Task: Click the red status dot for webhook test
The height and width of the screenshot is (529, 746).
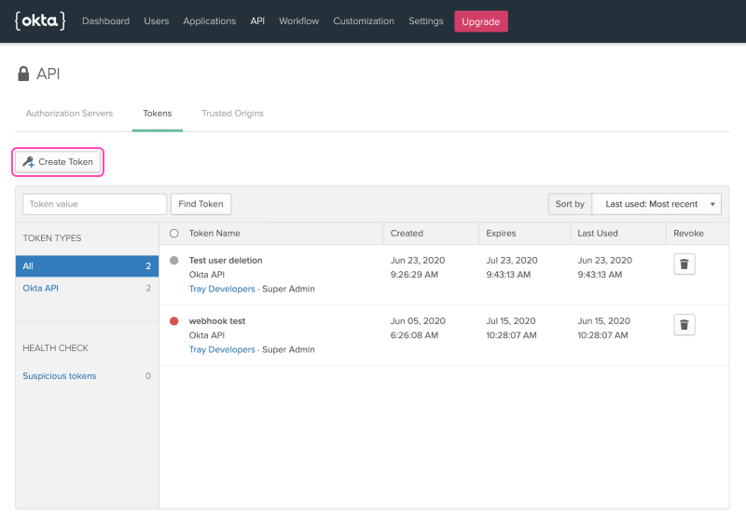Action: [174, 321]
